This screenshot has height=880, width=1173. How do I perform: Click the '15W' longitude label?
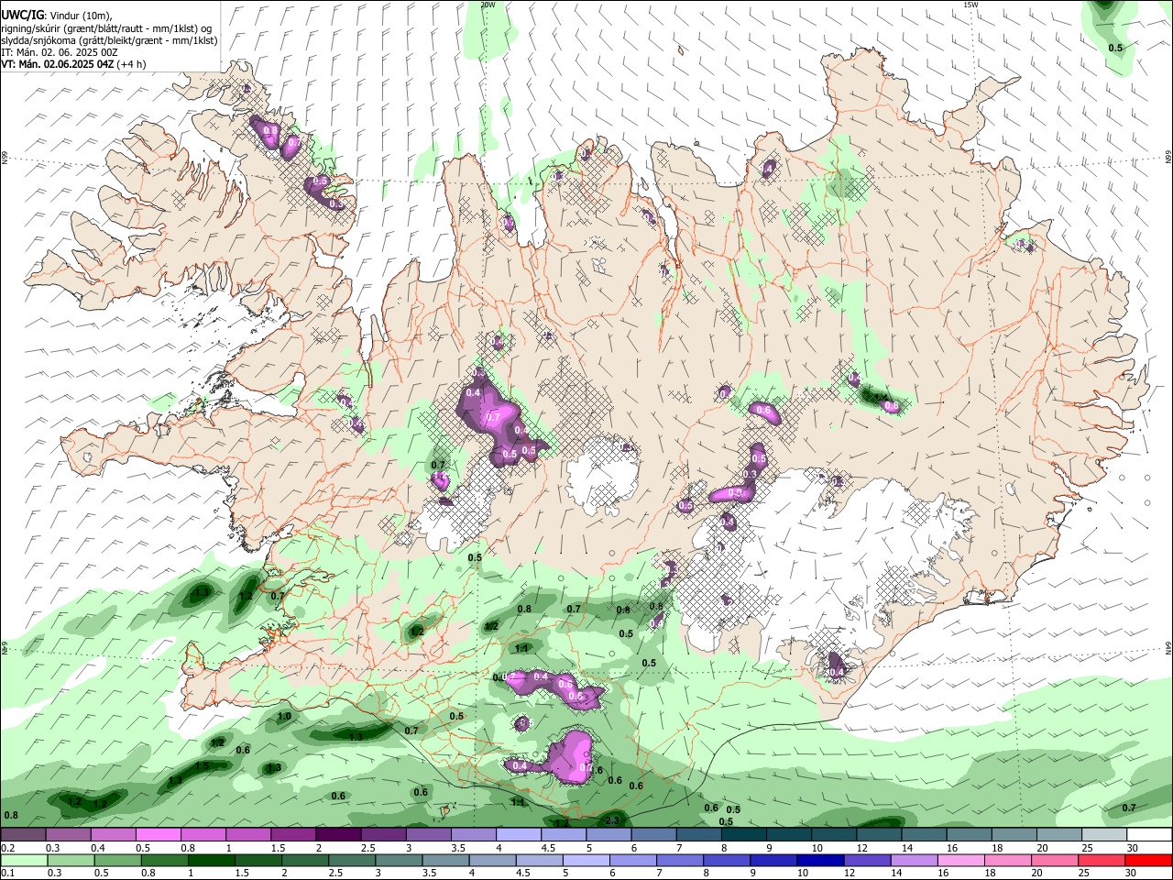[970, 5]
